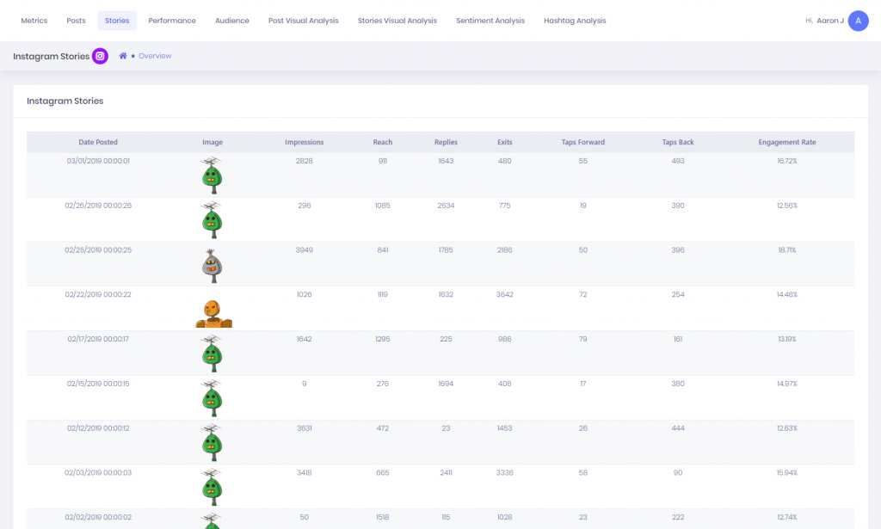Screen dimensions: 881x529
Task: Select the date 02/17/2019 00:00:17
Action: pyautogui.click(x=98, y=339)
